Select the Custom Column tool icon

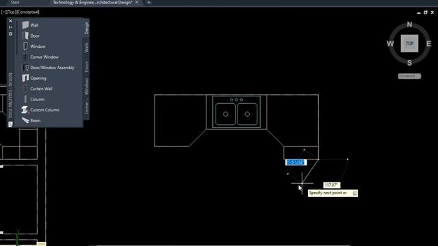pyautogui.click(x=25, y=110)
